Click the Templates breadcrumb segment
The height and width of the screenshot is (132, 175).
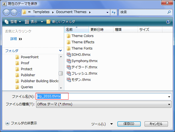point(41,12)
